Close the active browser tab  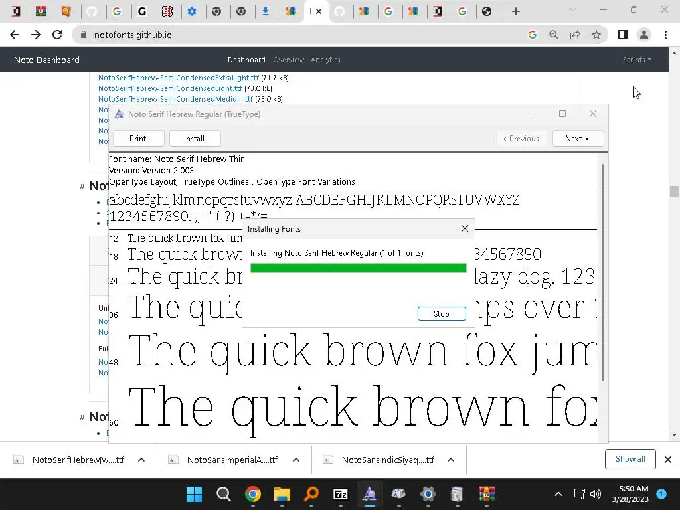(x=319, y=11)
